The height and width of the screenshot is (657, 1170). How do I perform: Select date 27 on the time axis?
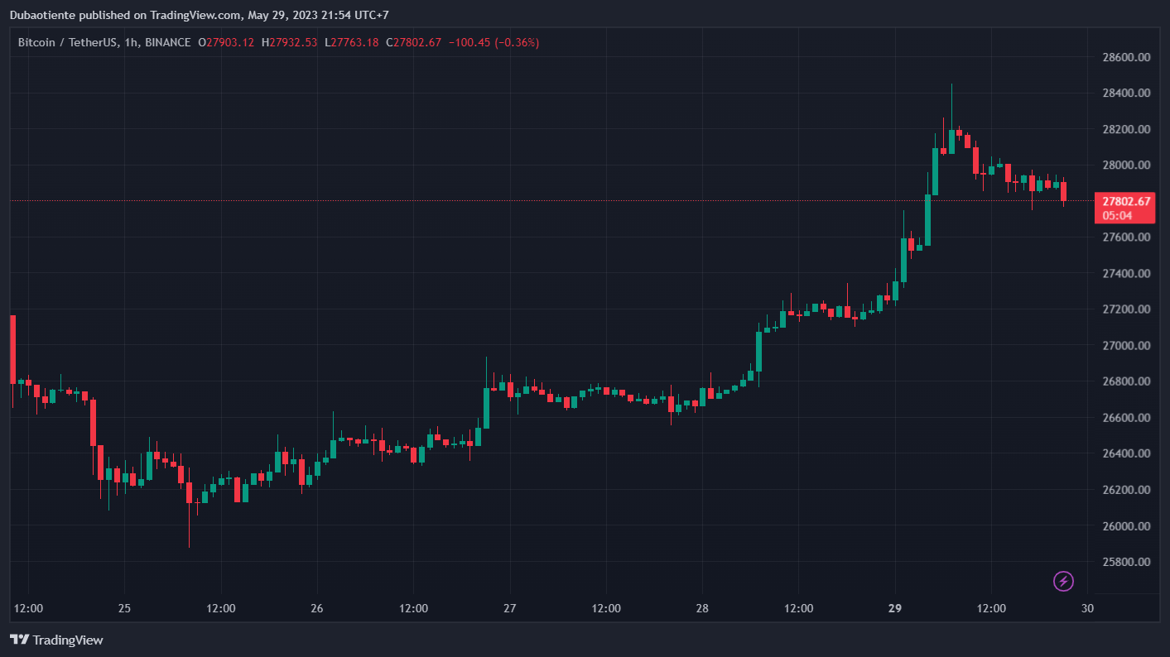click(x=509, y=608)
